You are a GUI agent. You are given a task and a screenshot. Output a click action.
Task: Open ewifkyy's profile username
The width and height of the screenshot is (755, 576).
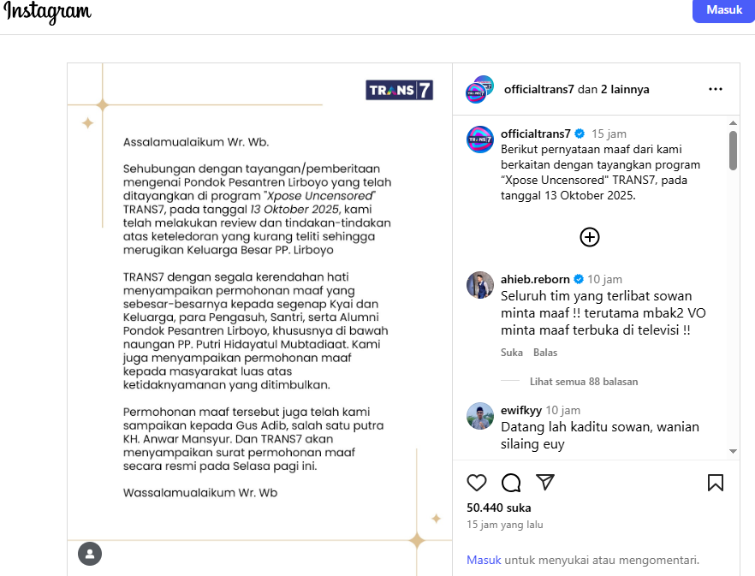click(521, 410)
